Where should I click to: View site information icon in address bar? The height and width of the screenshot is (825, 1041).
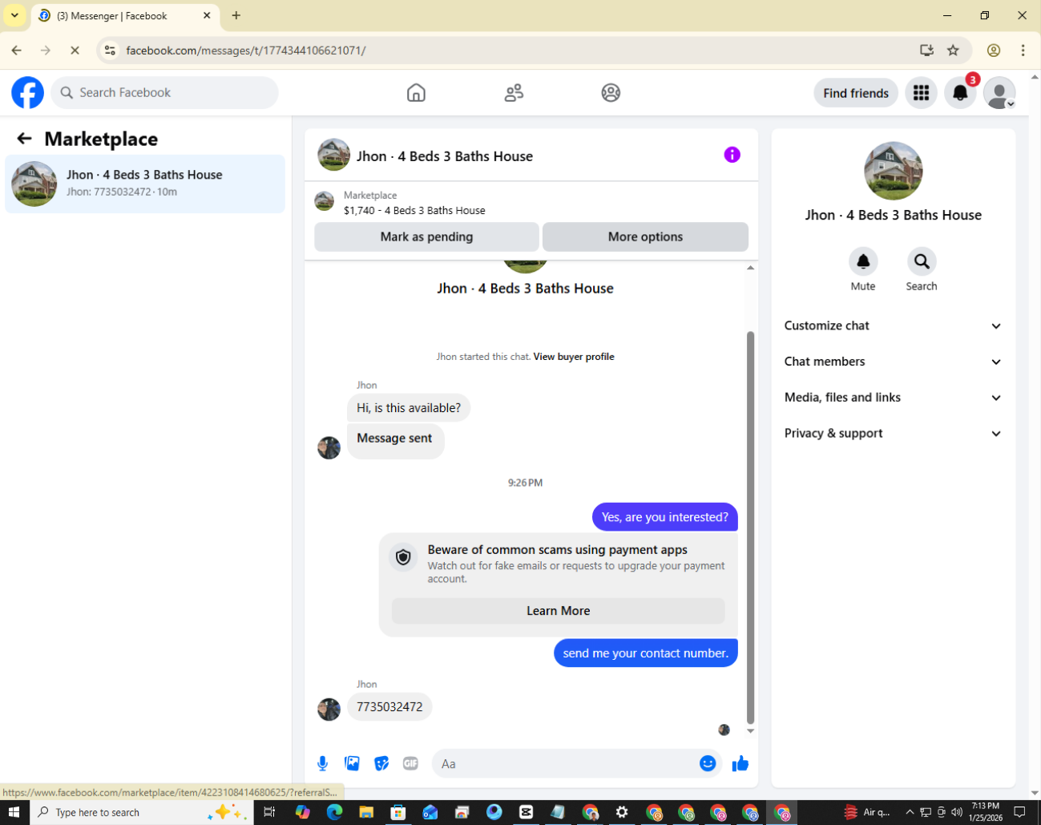(111, 51)
